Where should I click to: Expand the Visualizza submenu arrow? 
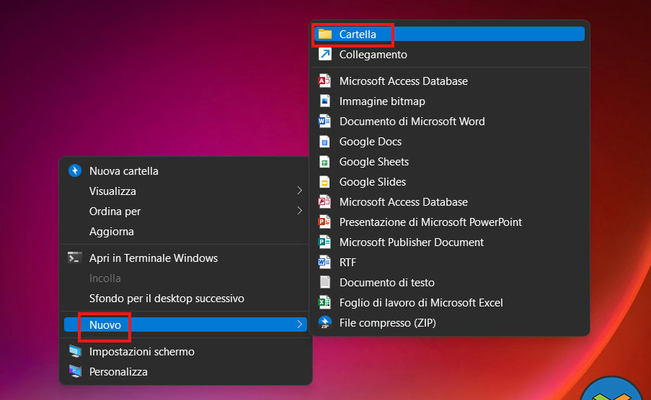pos(299,191)
